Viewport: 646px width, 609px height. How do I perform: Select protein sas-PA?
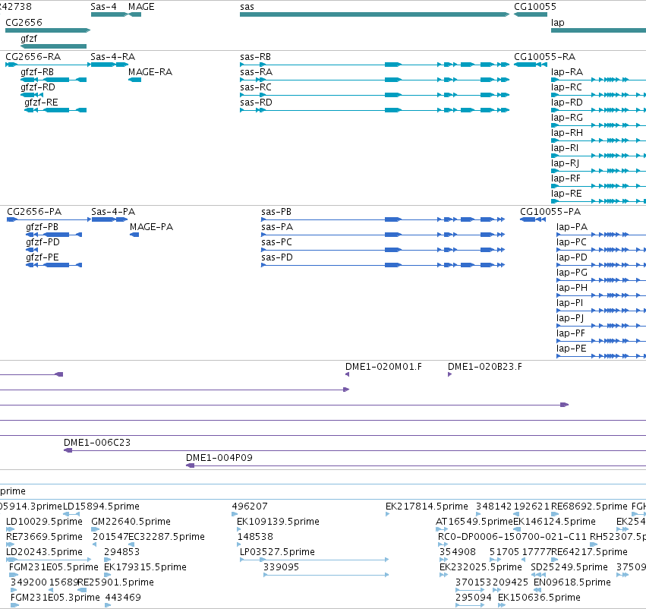(x=383, y=235)
